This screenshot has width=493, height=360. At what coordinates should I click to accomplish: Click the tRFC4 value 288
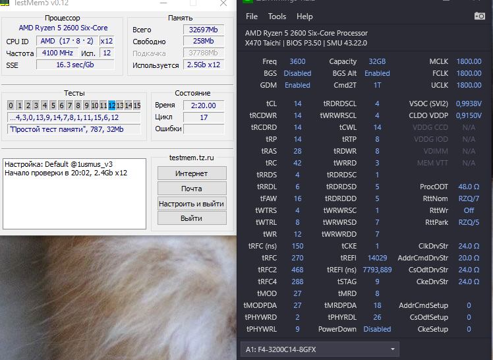[x=297, y=282]
